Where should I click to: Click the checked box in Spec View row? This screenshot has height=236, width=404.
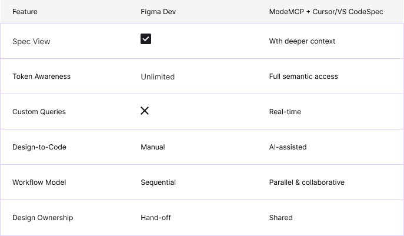(x=146, y=39)
